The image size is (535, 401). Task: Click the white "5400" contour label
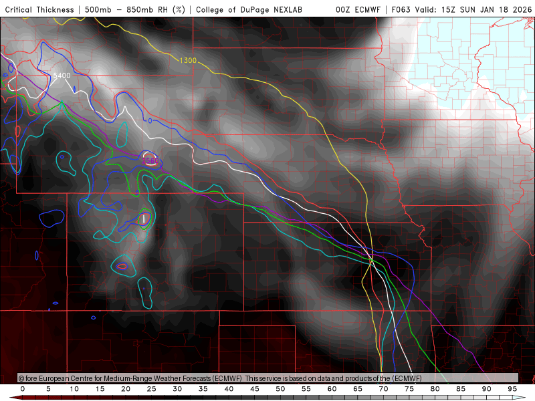pos(62,76)
